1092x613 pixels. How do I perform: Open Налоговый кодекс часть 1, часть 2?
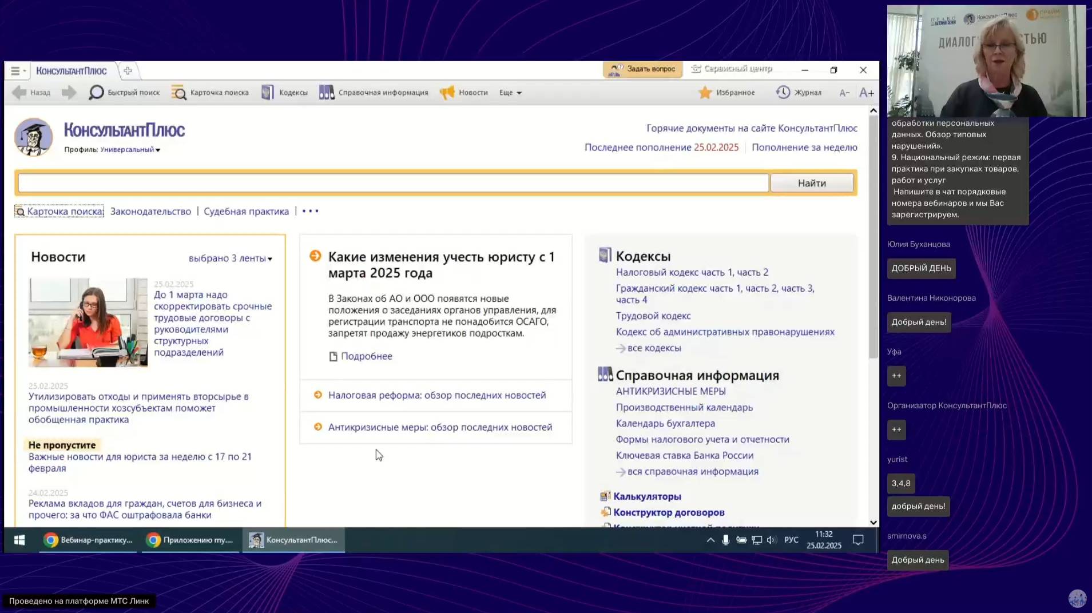(x=692, y=273)
